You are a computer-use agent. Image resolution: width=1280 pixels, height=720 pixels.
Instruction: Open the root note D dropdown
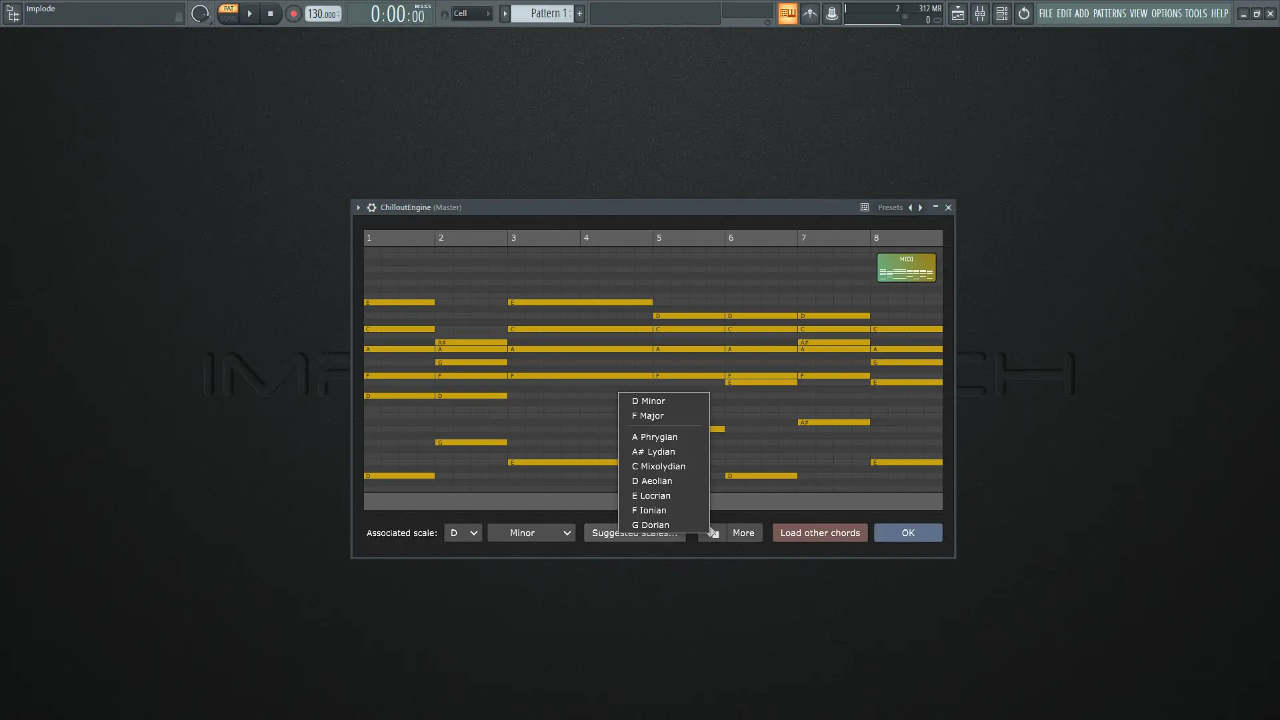pos(463,533)
